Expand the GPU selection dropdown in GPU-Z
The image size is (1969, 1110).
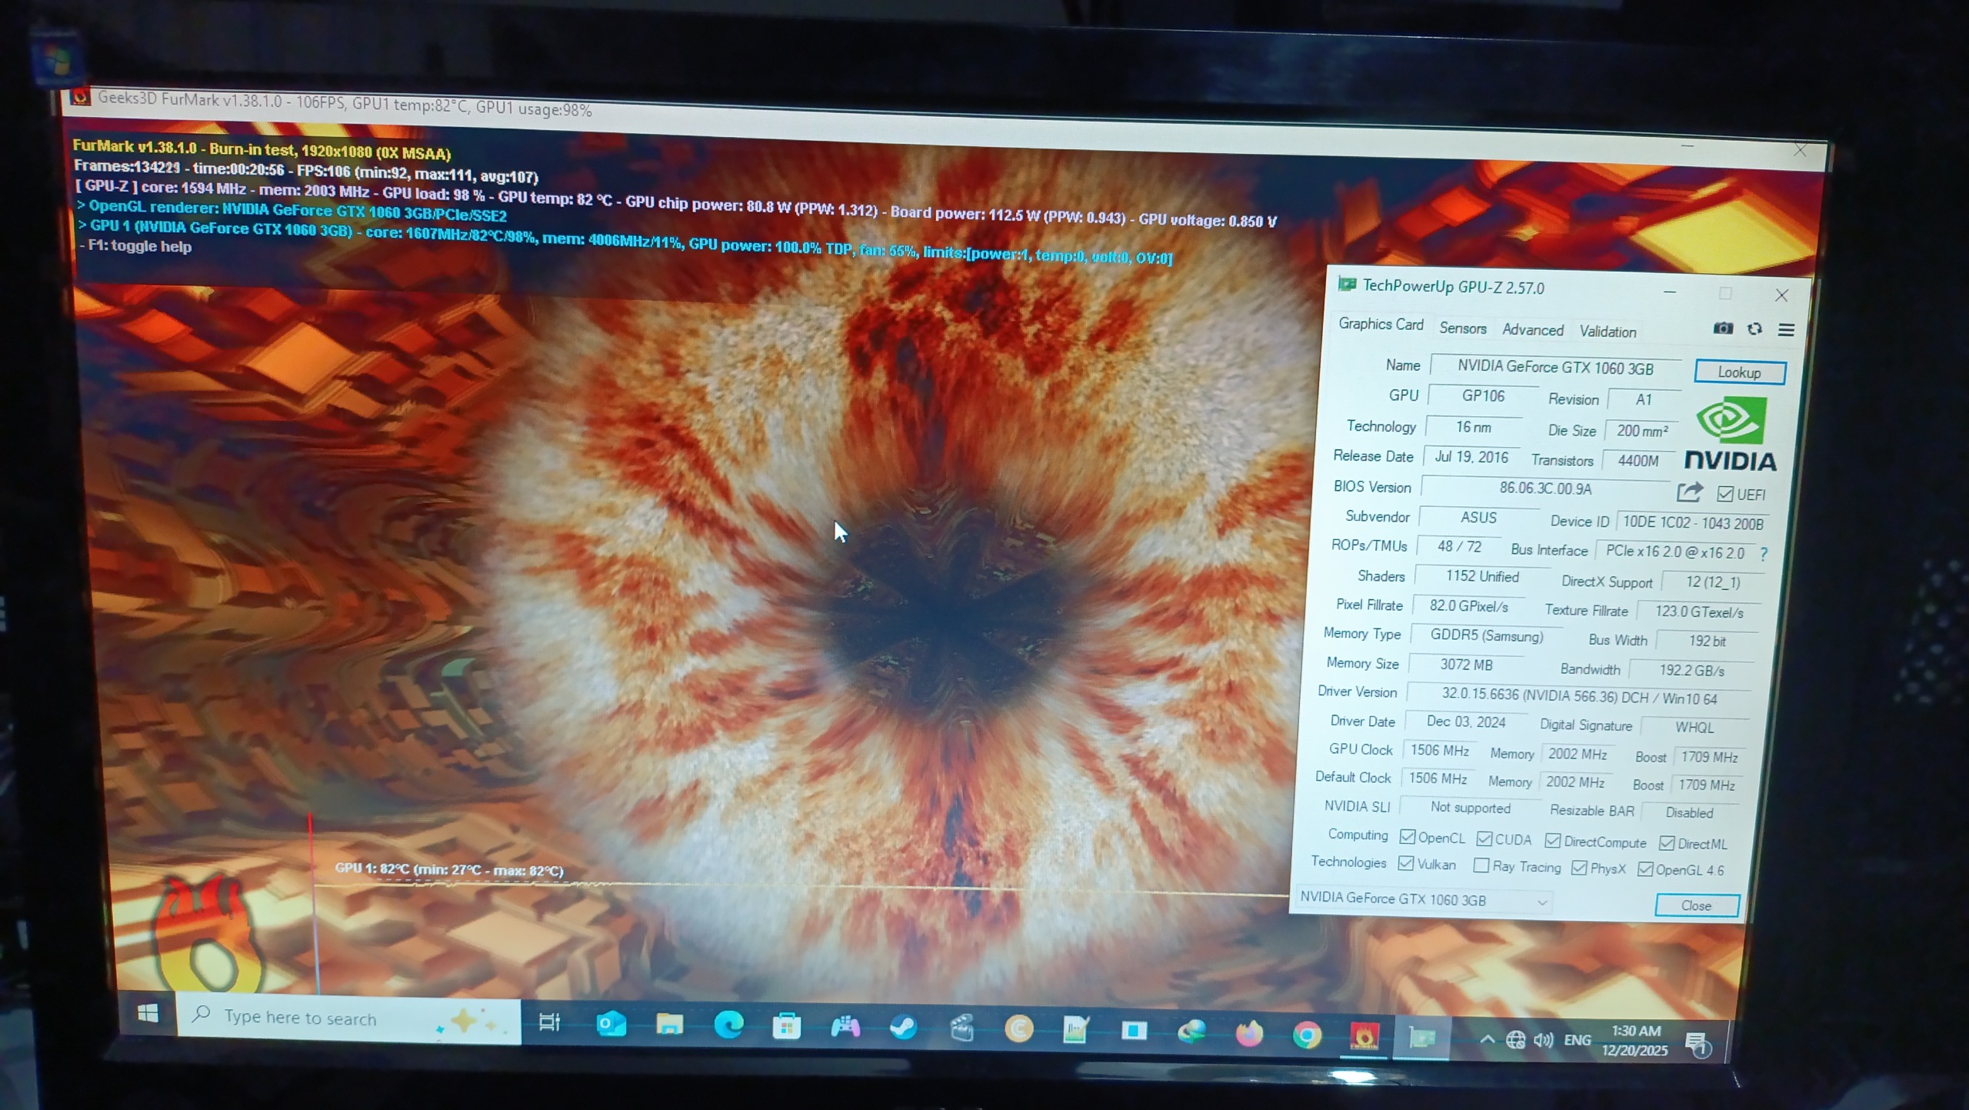(x=1541, y=902)
